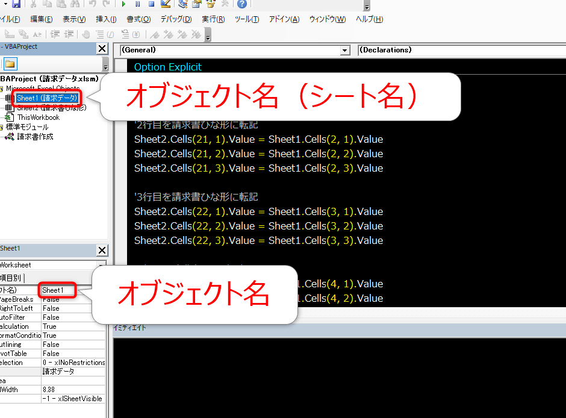The height and width of the screenshot is (418, 566).
Task: Open the 表示(V) menu
Action: point(74,19)
